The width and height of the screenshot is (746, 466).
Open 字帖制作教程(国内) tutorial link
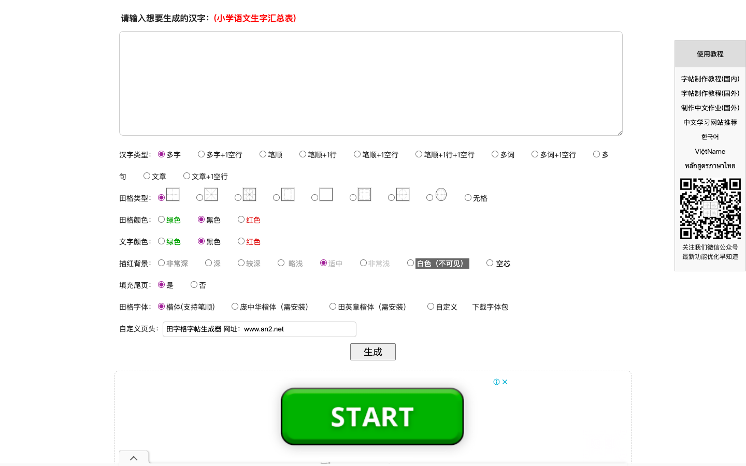pyautogui.click(x=710, y=79)
